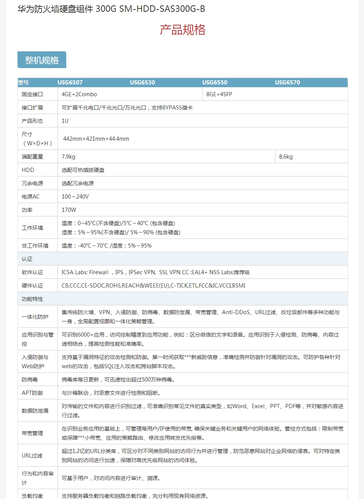Click the 行为和内容审计 row label
Viewport: 364px width, 499px height.
click(x=38, y=478)
